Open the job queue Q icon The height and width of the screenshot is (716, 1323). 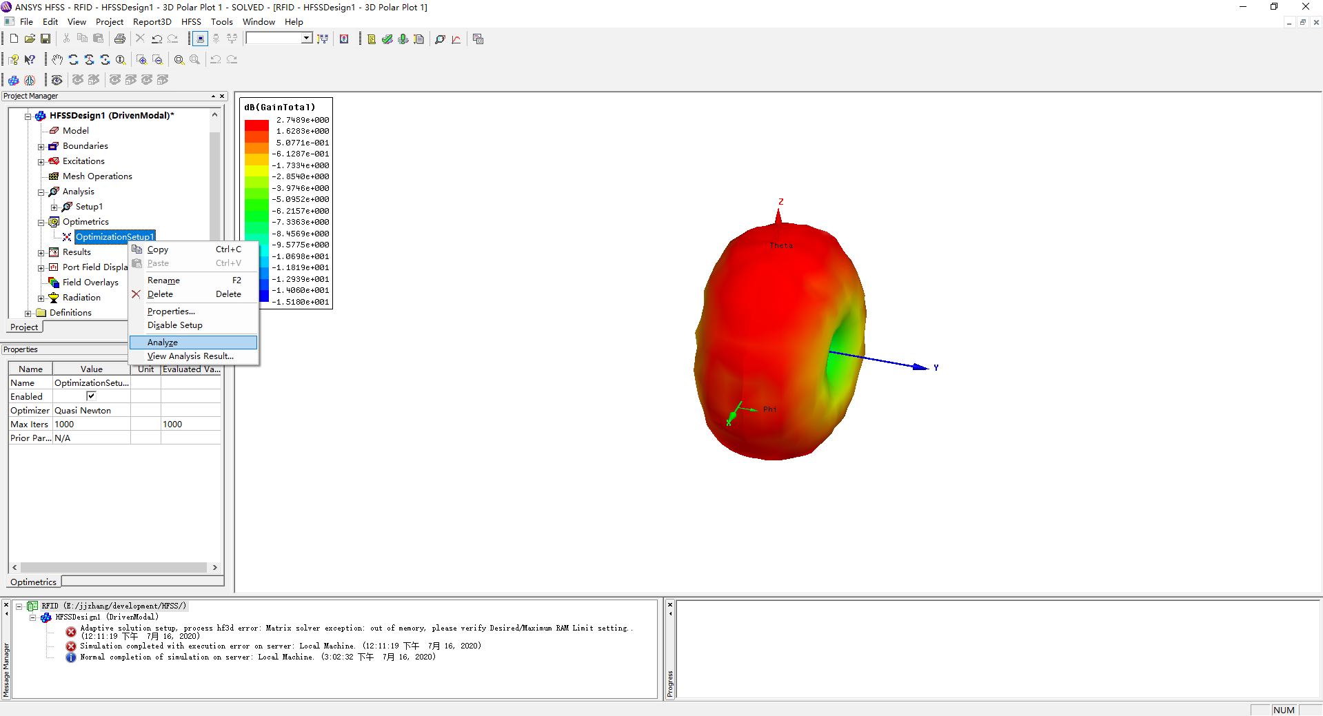point(344,39)
